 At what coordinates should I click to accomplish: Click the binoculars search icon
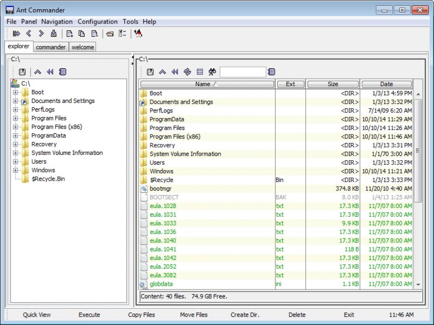click(212, 72)
